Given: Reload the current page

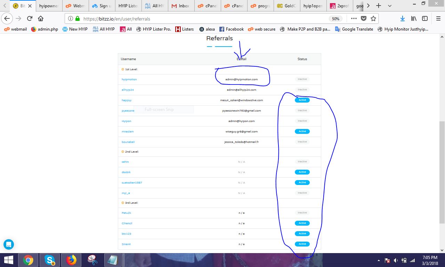Looking at the screenshot, I should click(30, 18).
